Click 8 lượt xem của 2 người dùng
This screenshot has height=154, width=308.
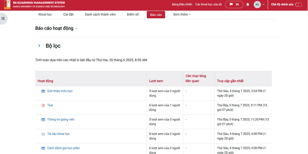click(165, 136)
